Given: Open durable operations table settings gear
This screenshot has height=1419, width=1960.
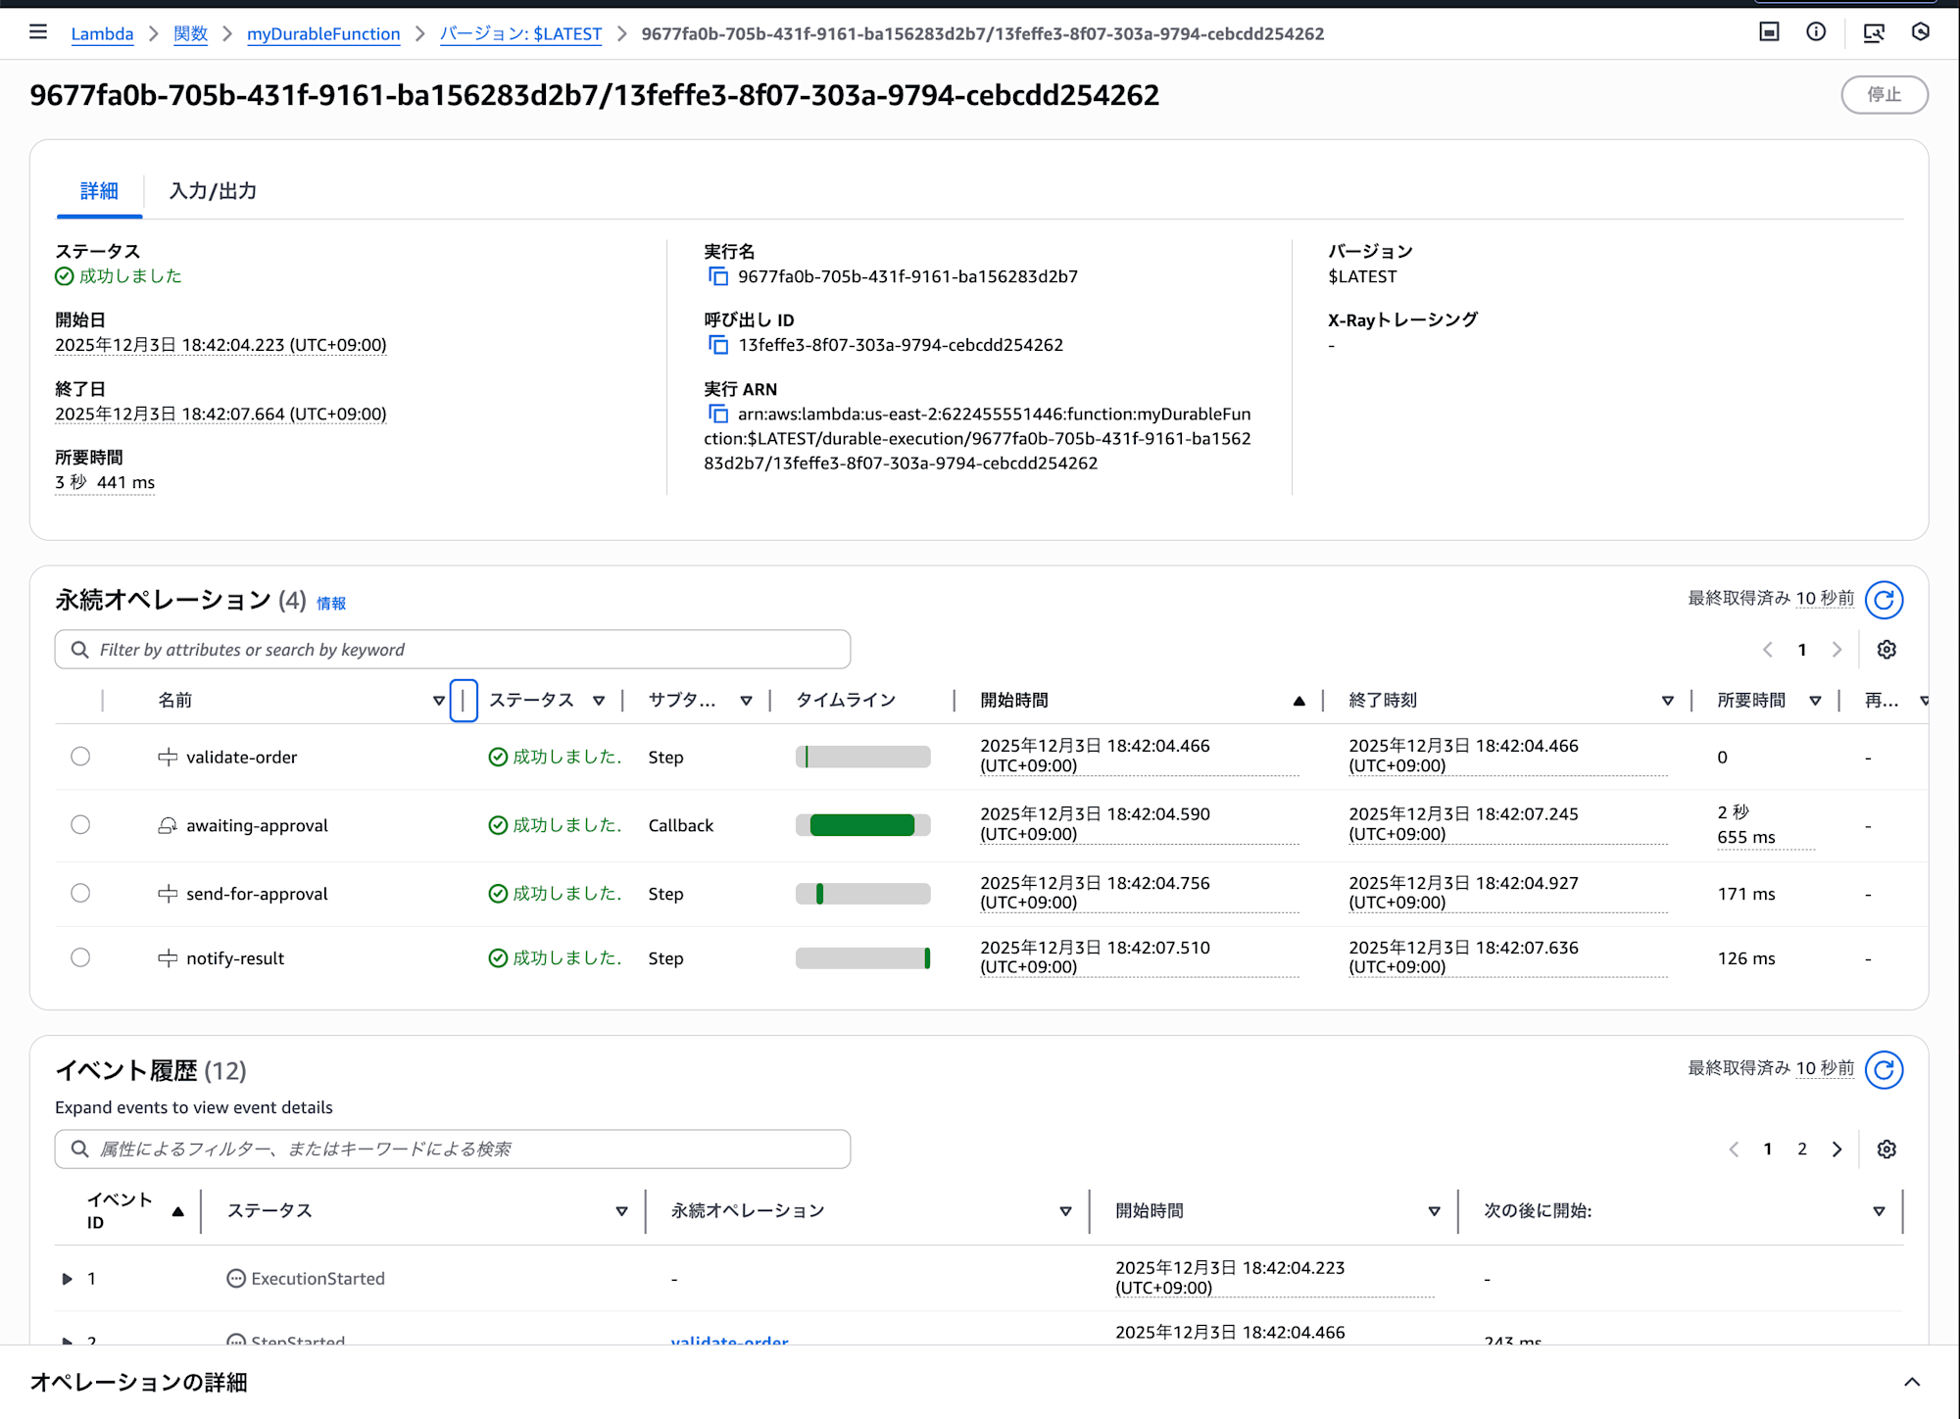Looking at the screenshot, I should [x=1886, y=650].
